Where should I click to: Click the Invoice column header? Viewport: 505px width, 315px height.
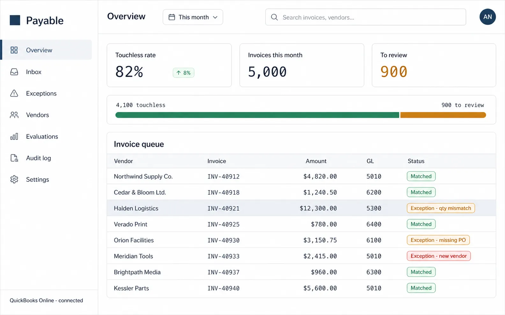point(217,161)
